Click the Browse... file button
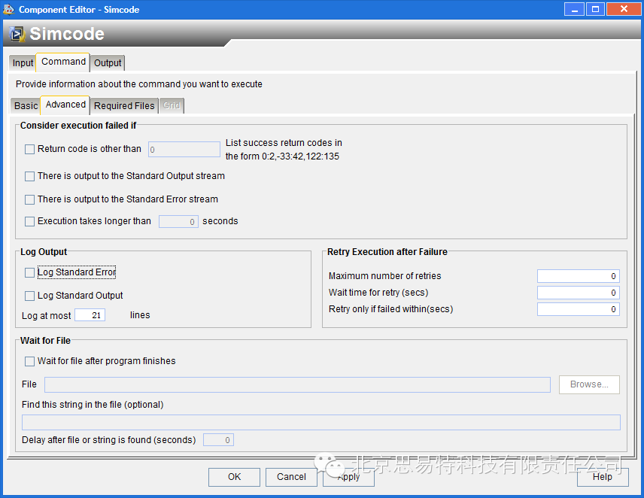Viewport: 644px width, 498px height. coord(589,384)
